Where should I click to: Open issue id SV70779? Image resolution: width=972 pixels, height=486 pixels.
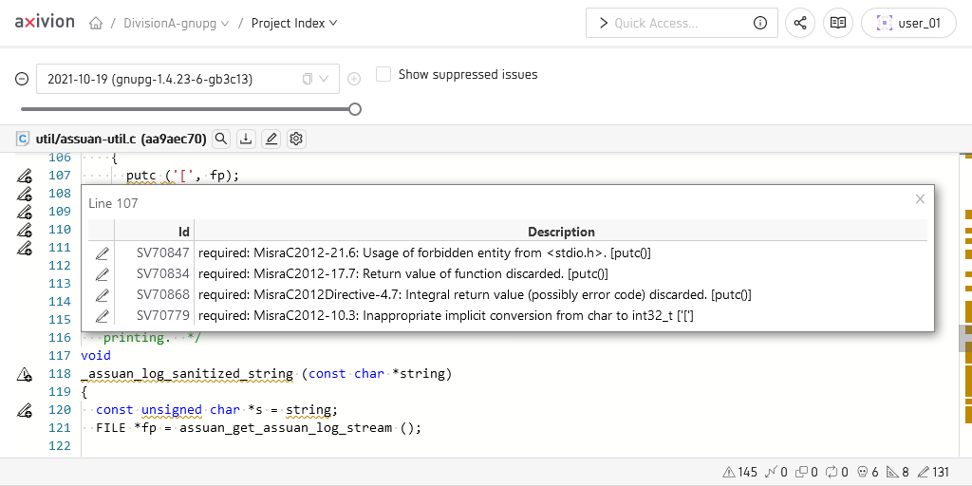pyautogui.click(x=163, y=316)
